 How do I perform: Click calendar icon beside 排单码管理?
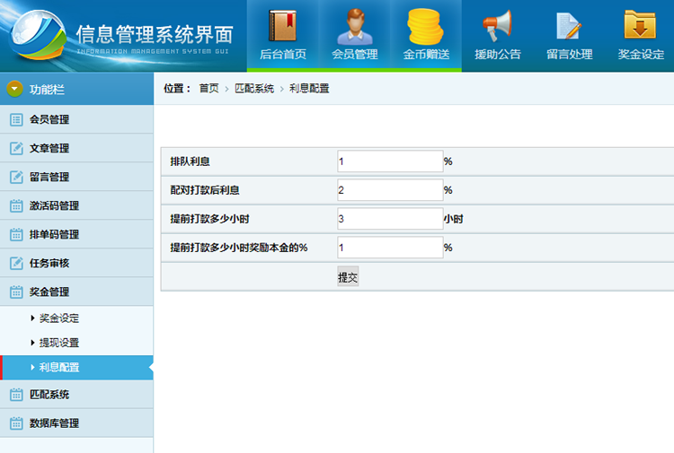coord(16,234)
